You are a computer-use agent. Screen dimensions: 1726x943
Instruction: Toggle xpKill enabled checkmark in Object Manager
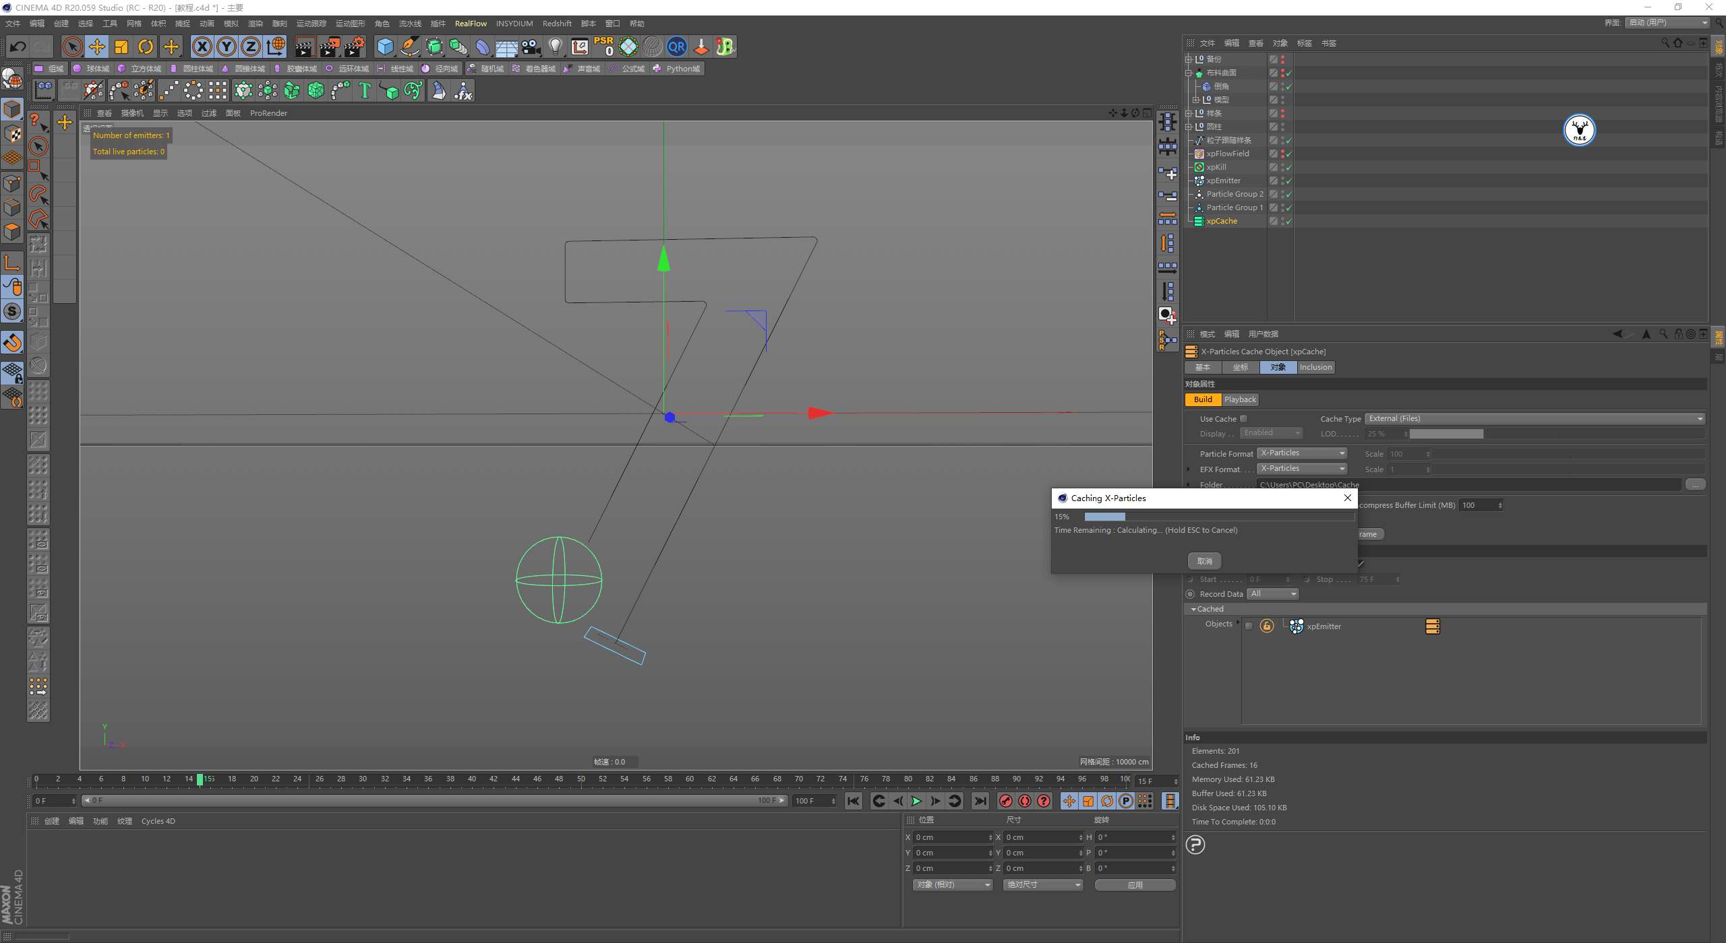pos(1288,167)
